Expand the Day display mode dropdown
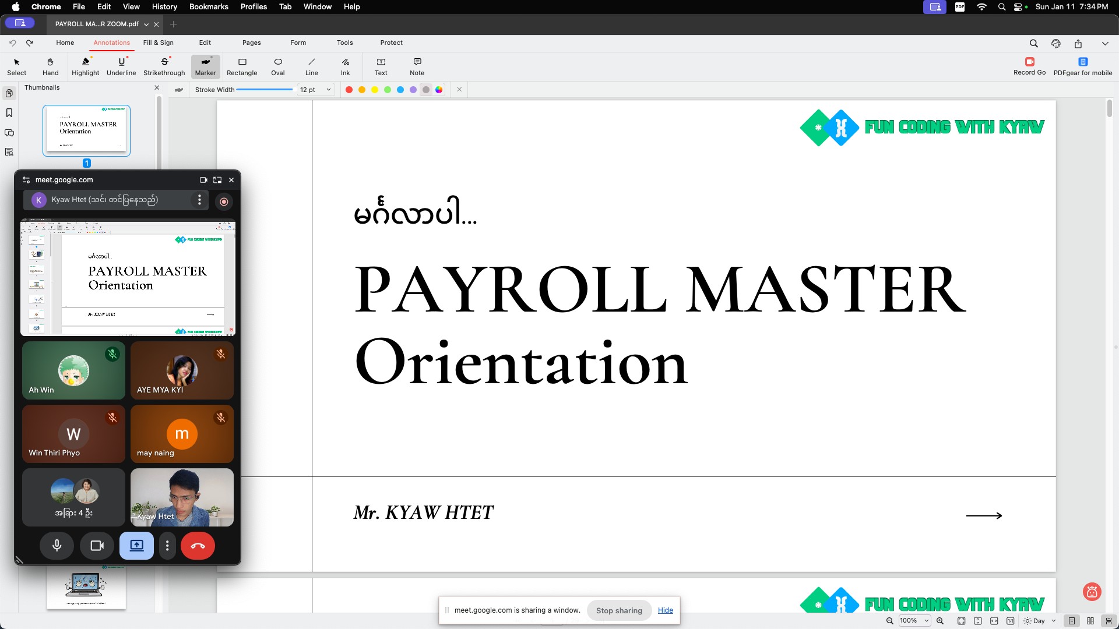The image size is (1119, 629). (1053, 621)
